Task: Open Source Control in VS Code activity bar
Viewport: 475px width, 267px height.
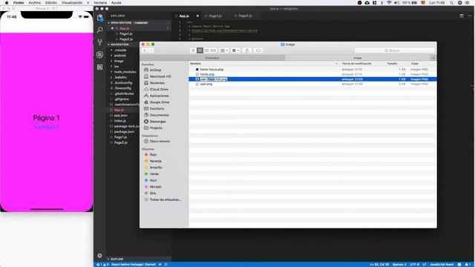Action: point(100,42)
